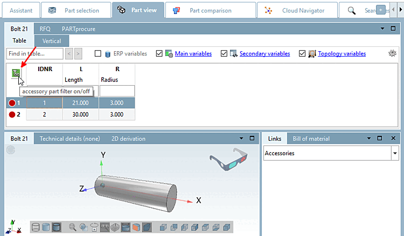Click the Radius column filter field

117,91
